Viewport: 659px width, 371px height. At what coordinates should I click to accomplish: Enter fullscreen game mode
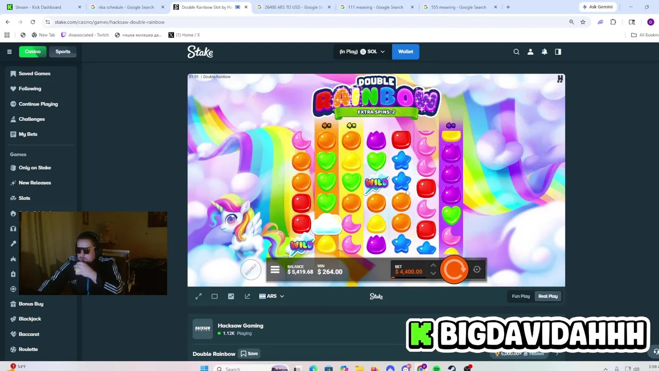tap(199, 296)
